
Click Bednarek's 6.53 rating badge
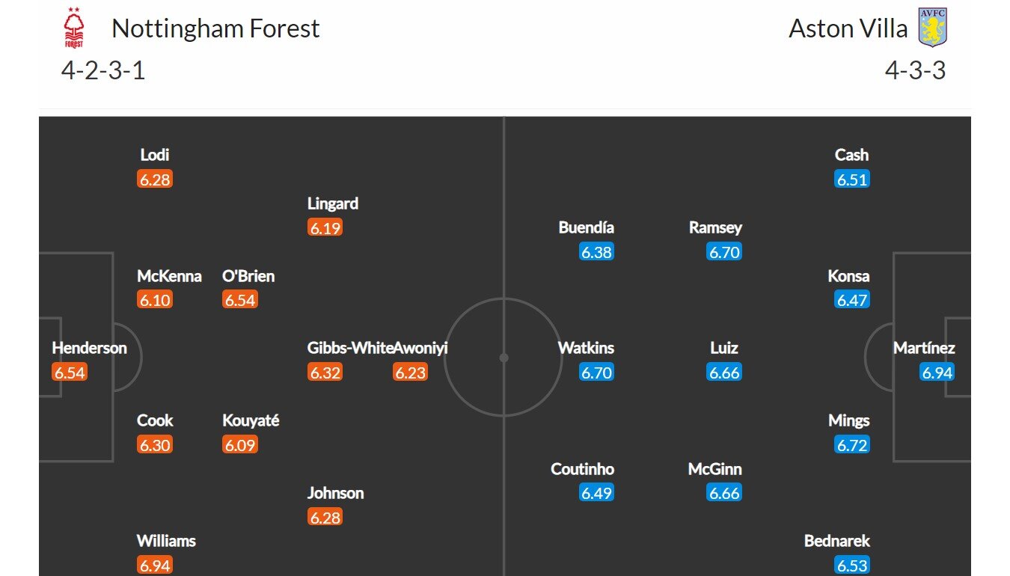(x=852, y=566)
